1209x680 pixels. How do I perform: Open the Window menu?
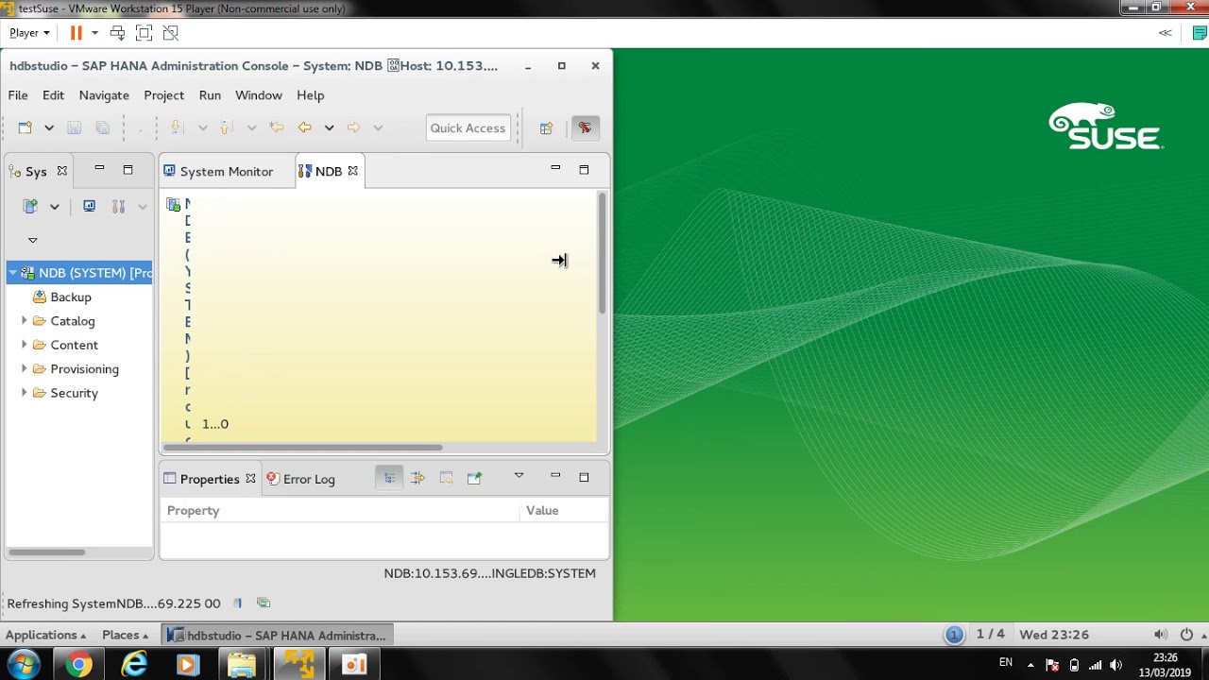pos(259,95)
